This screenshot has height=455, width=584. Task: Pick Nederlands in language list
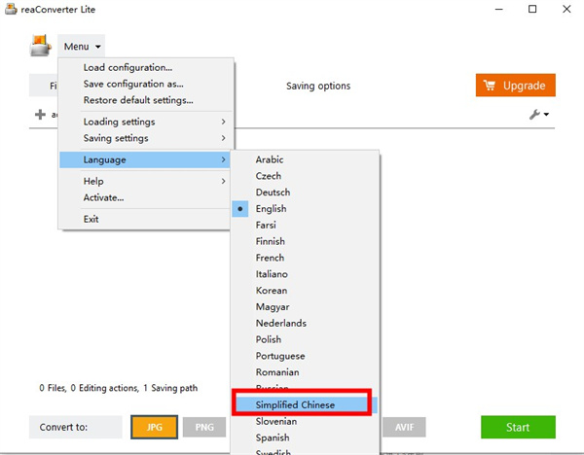[305, 324]
